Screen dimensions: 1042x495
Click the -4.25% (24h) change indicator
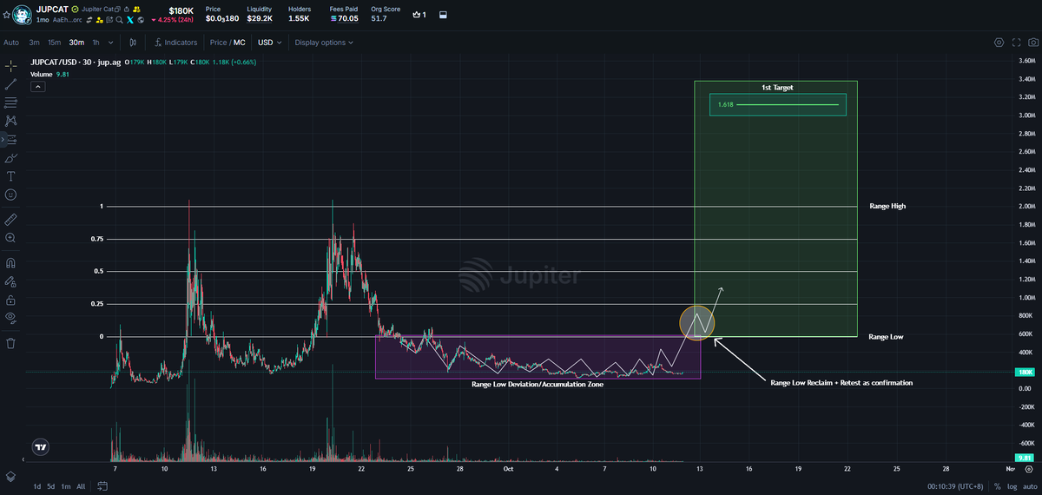(x=173, y=20)
